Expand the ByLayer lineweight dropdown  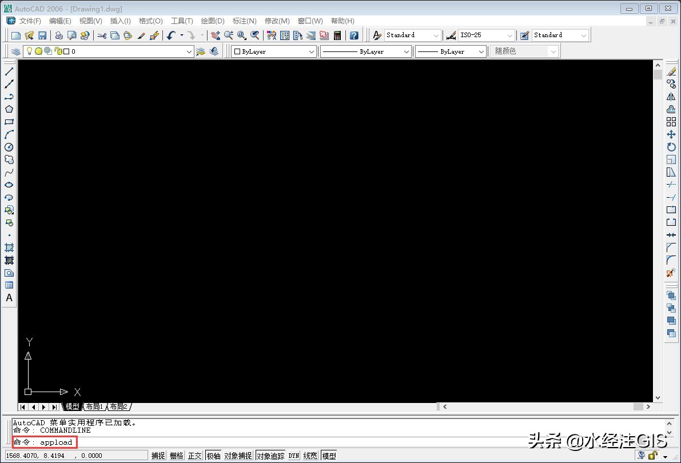point(481,51)
